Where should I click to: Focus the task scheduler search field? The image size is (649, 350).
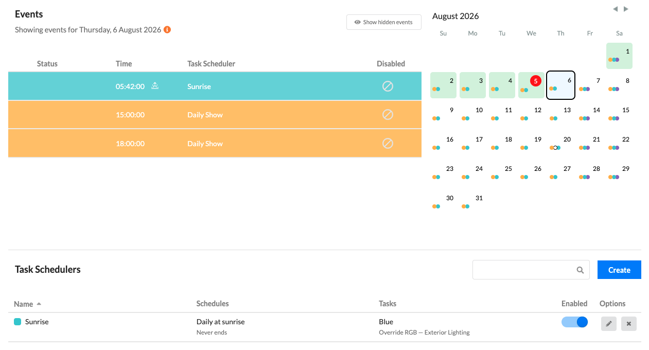(x=531, y=270)
